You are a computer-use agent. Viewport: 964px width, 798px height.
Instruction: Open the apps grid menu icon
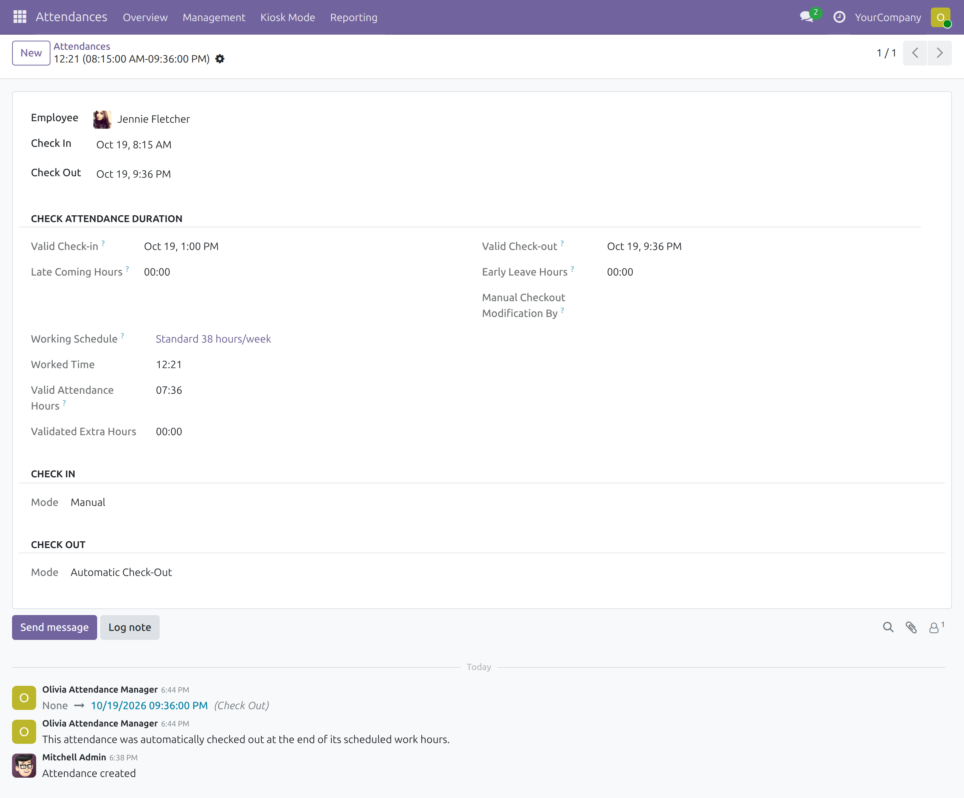tap(20, 17)
